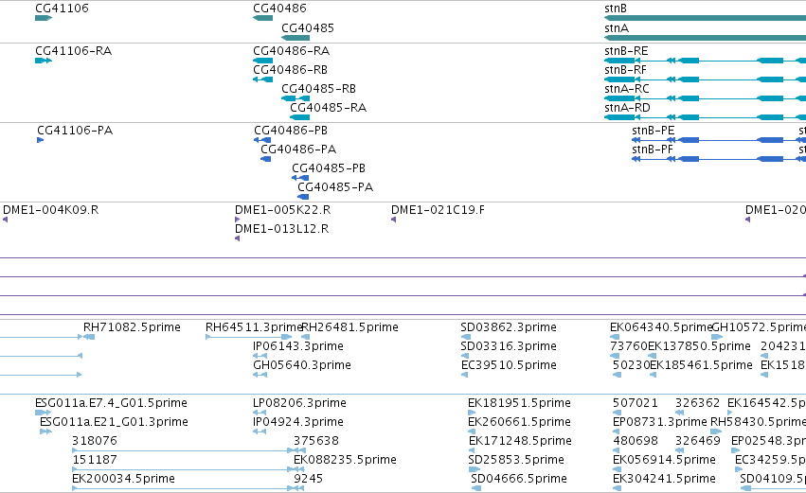Viewport: 806px width, 493px height.
Task: Select the ESG011a.E7.4_G01.5prime EST
Action: coord(44,413)
